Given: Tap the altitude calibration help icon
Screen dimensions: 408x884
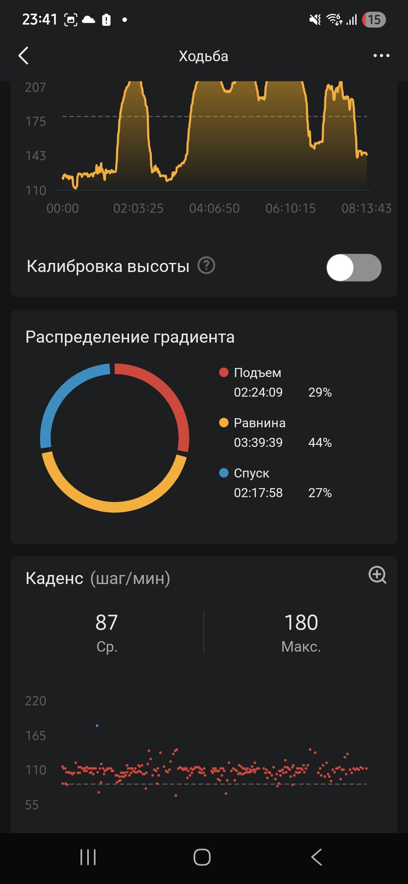Looking at the screenshot, I should click(206, 266).
